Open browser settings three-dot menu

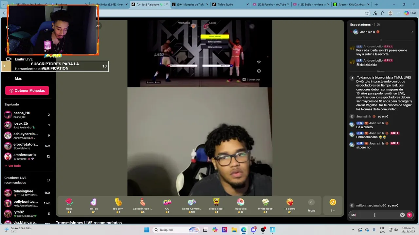pos(398,13)
